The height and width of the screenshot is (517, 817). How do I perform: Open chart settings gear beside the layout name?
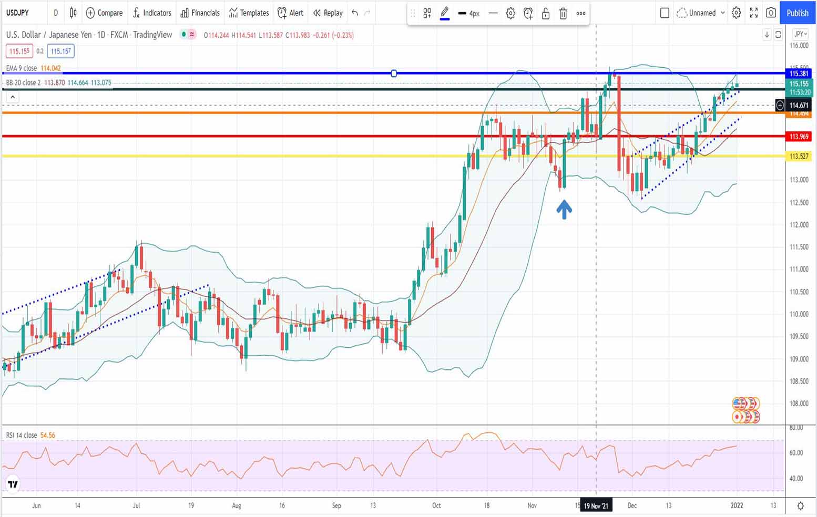[736, 13]
